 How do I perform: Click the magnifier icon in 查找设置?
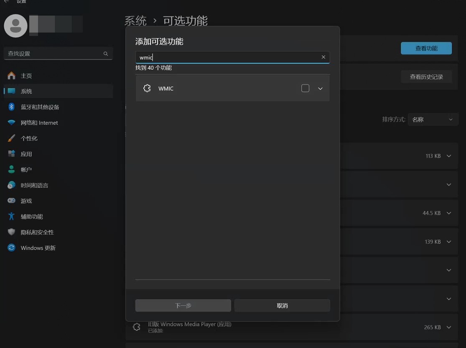[x=105, y=54]
